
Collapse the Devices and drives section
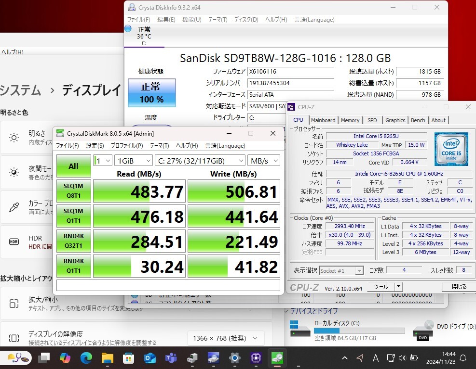click(x=286, y=311)
